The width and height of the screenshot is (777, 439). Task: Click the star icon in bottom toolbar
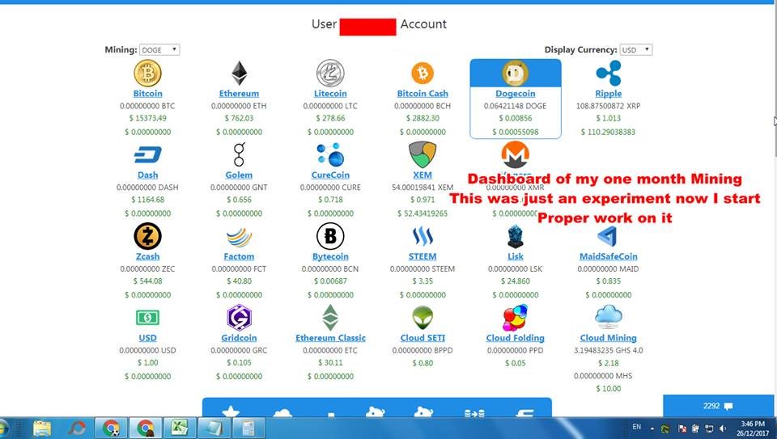[231, 412]
